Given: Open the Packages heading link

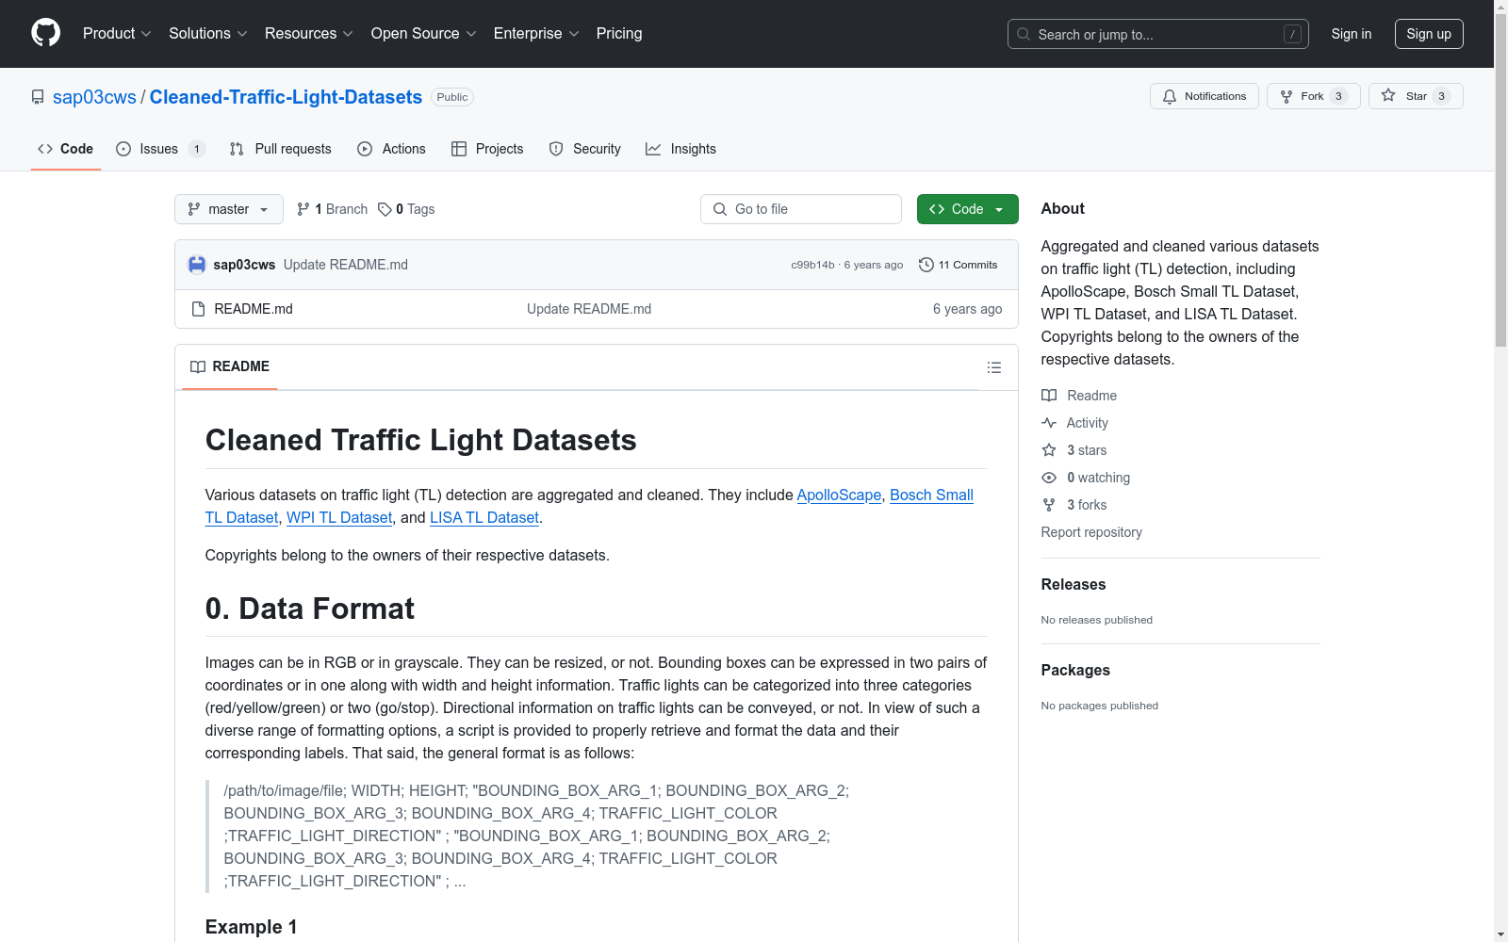Looking at the screenshot, I should pos(1075,670).
